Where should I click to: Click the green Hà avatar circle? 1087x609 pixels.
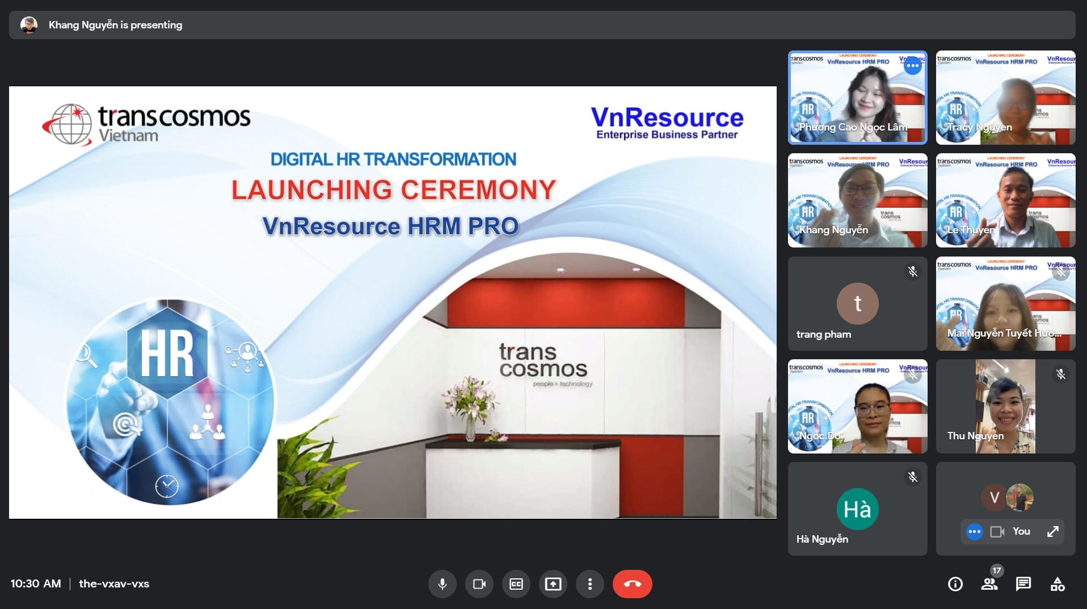point(857,509)
